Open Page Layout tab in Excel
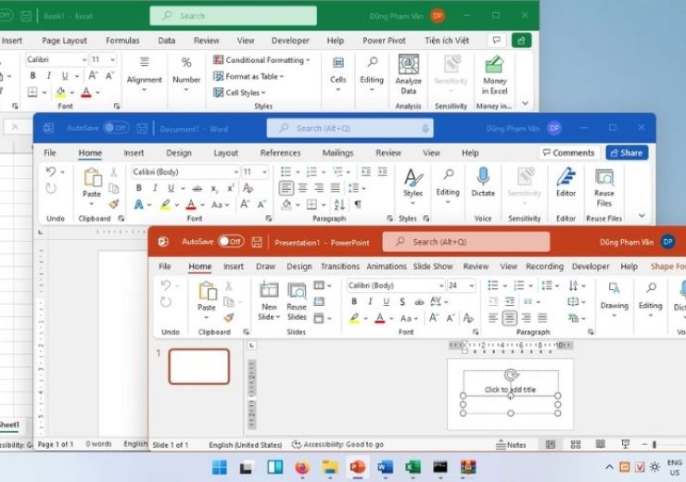Viewport: 686px width, 482px height. click(x=64, y=41)
